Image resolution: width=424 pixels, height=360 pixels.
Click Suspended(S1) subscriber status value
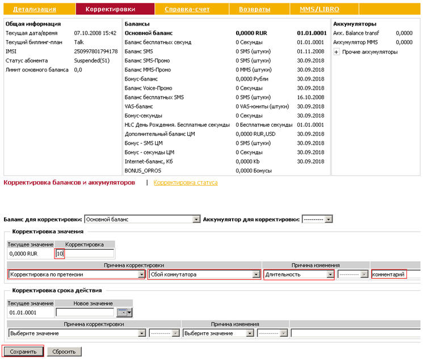coord(92,61)
